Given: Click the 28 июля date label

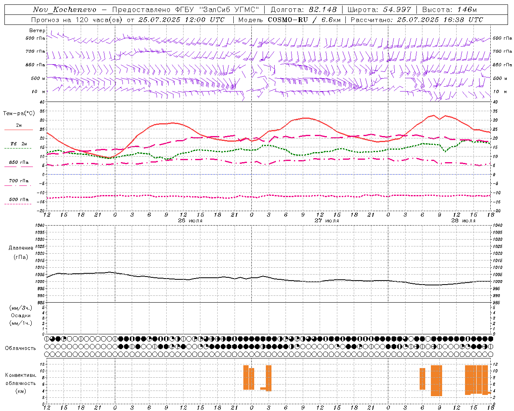Looking at the screenshot, I should 463,221.
